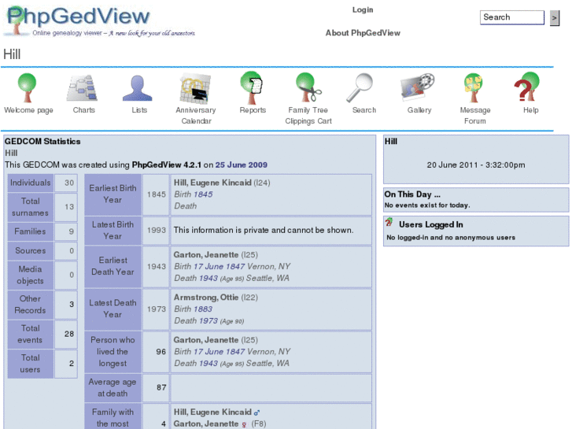
Task: Click the Sources statistics label
Action: point(30,250)
